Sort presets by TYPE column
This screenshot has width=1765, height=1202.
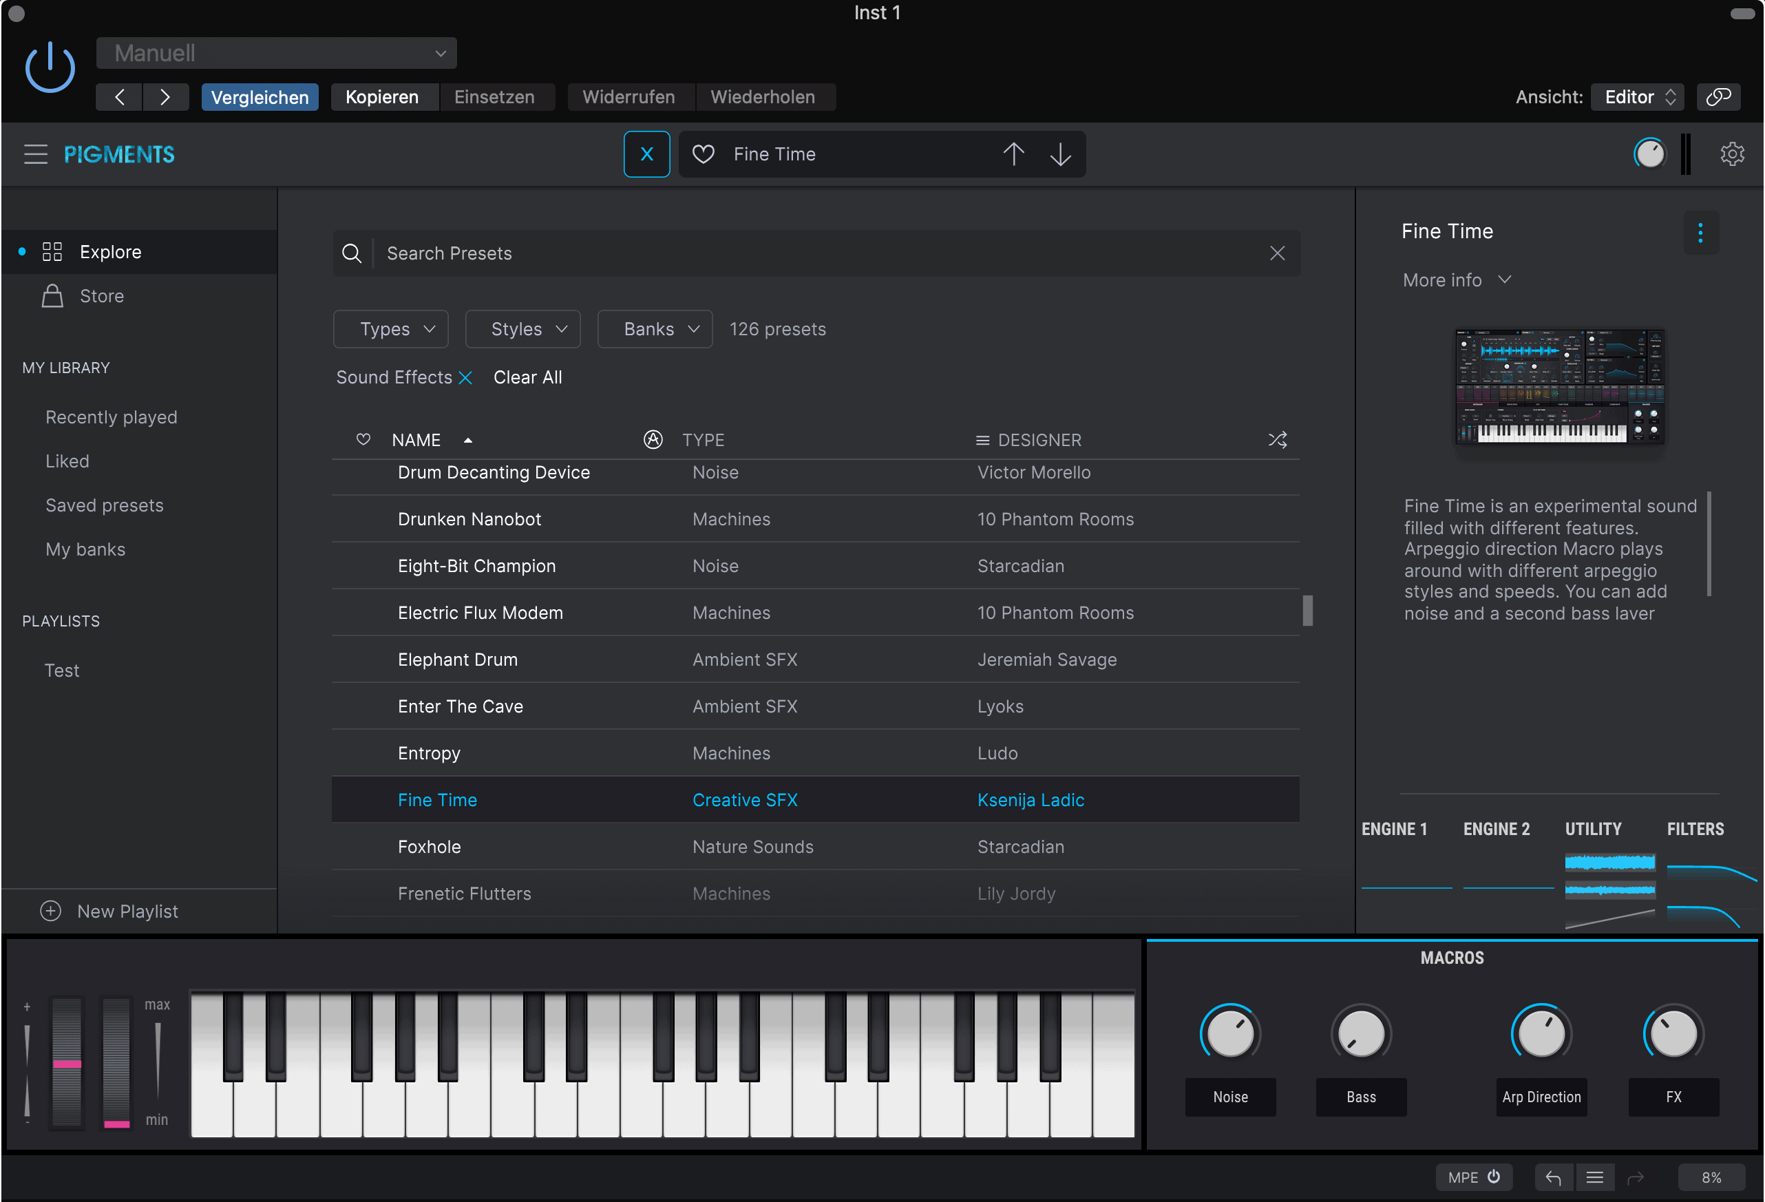[x=704, y=440]
